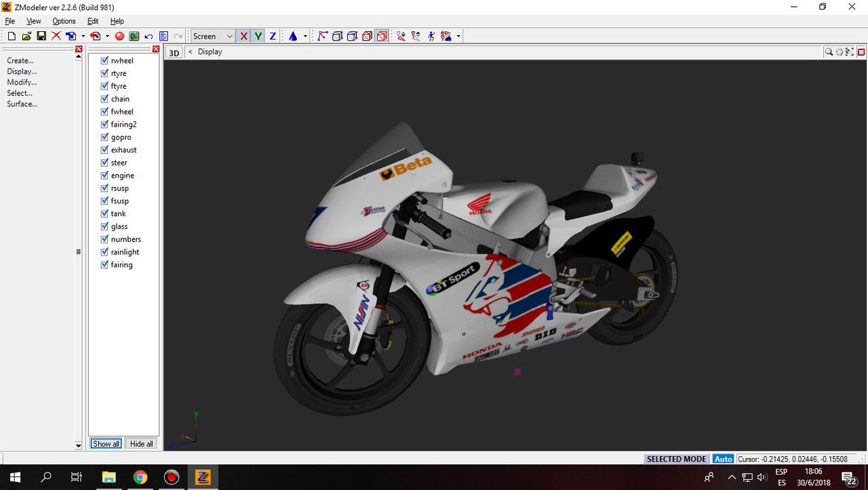Open the Options menu
868x490 pixels.
point(64,21)
